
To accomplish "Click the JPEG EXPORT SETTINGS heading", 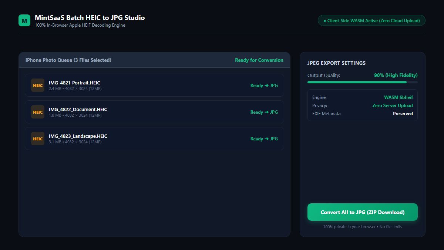I will [336, 63].
